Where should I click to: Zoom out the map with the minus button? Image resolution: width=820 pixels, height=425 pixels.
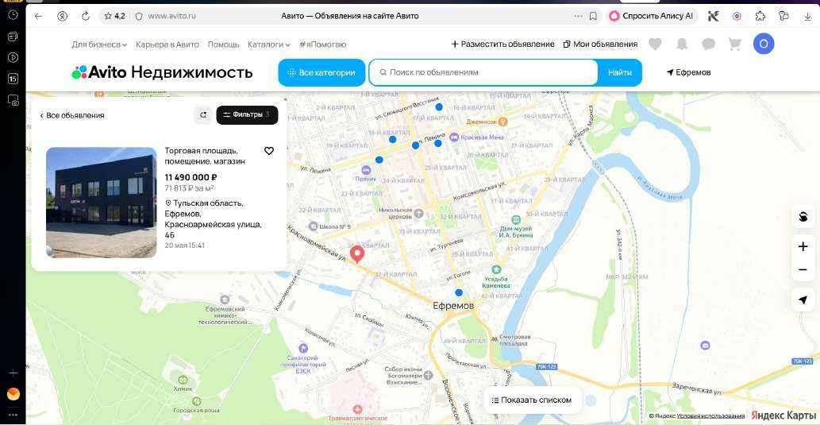point(803,270)
